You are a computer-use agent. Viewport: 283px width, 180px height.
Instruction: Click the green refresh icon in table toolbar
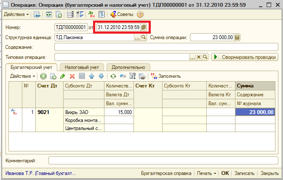point(113,76)
